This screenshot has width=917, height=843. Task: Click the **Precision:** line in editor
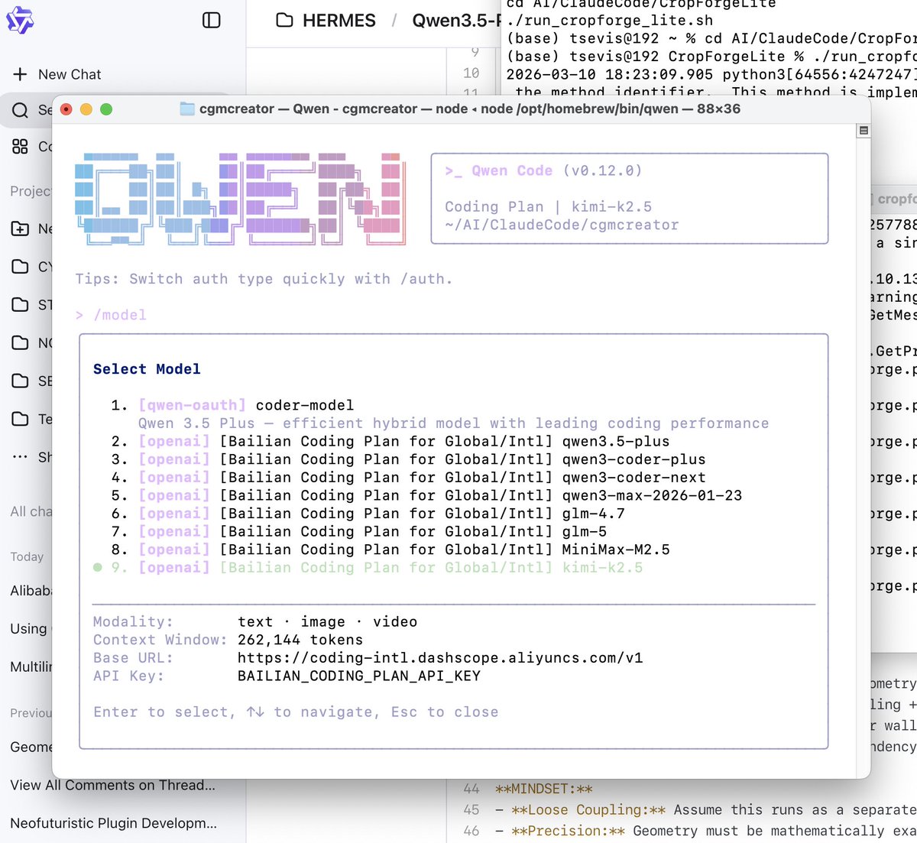click(705, 831)
